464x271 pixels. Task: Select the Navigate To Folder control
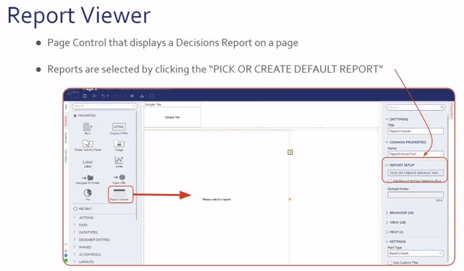click(x=87, y=179)
